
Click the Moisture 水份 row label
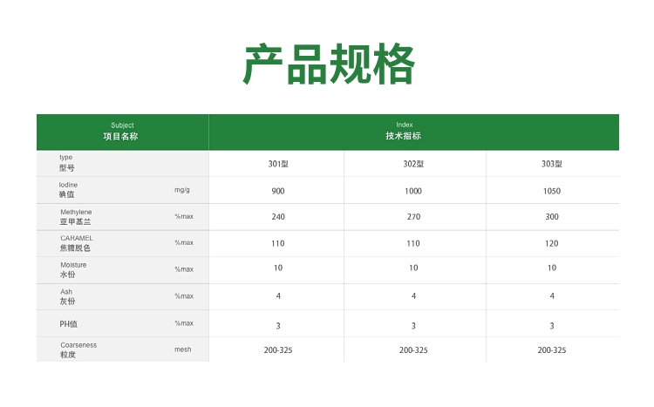point(72,269)
